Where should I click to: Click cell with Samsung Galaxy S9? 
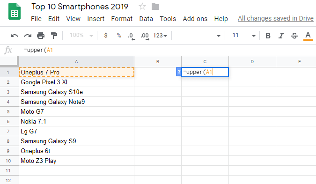(x=77, y=141)
